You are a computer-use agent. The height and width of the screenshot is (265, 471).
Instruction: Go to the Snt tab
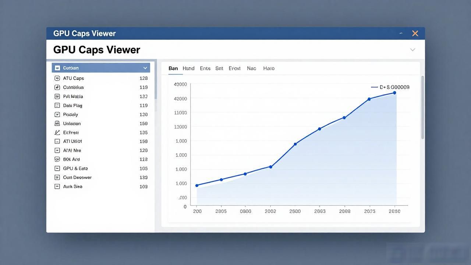point(219,68)
